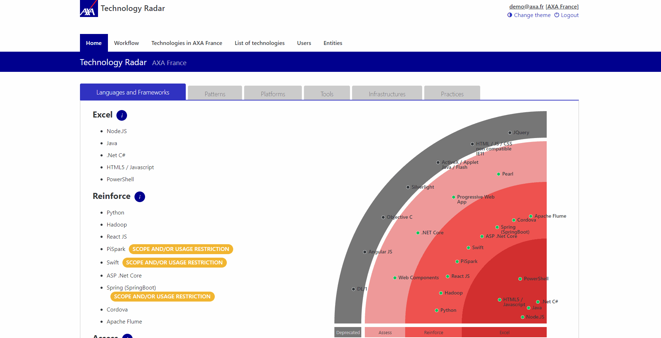Click the HTML / JS / CSS radar dot
Viewport: 661px width, 338px height.
[472, 144]
